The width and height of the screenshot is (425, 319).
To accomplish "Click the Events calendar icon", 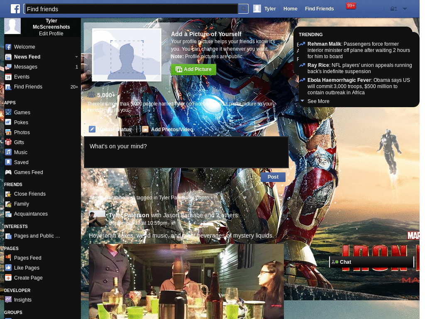I will point(8,77).
